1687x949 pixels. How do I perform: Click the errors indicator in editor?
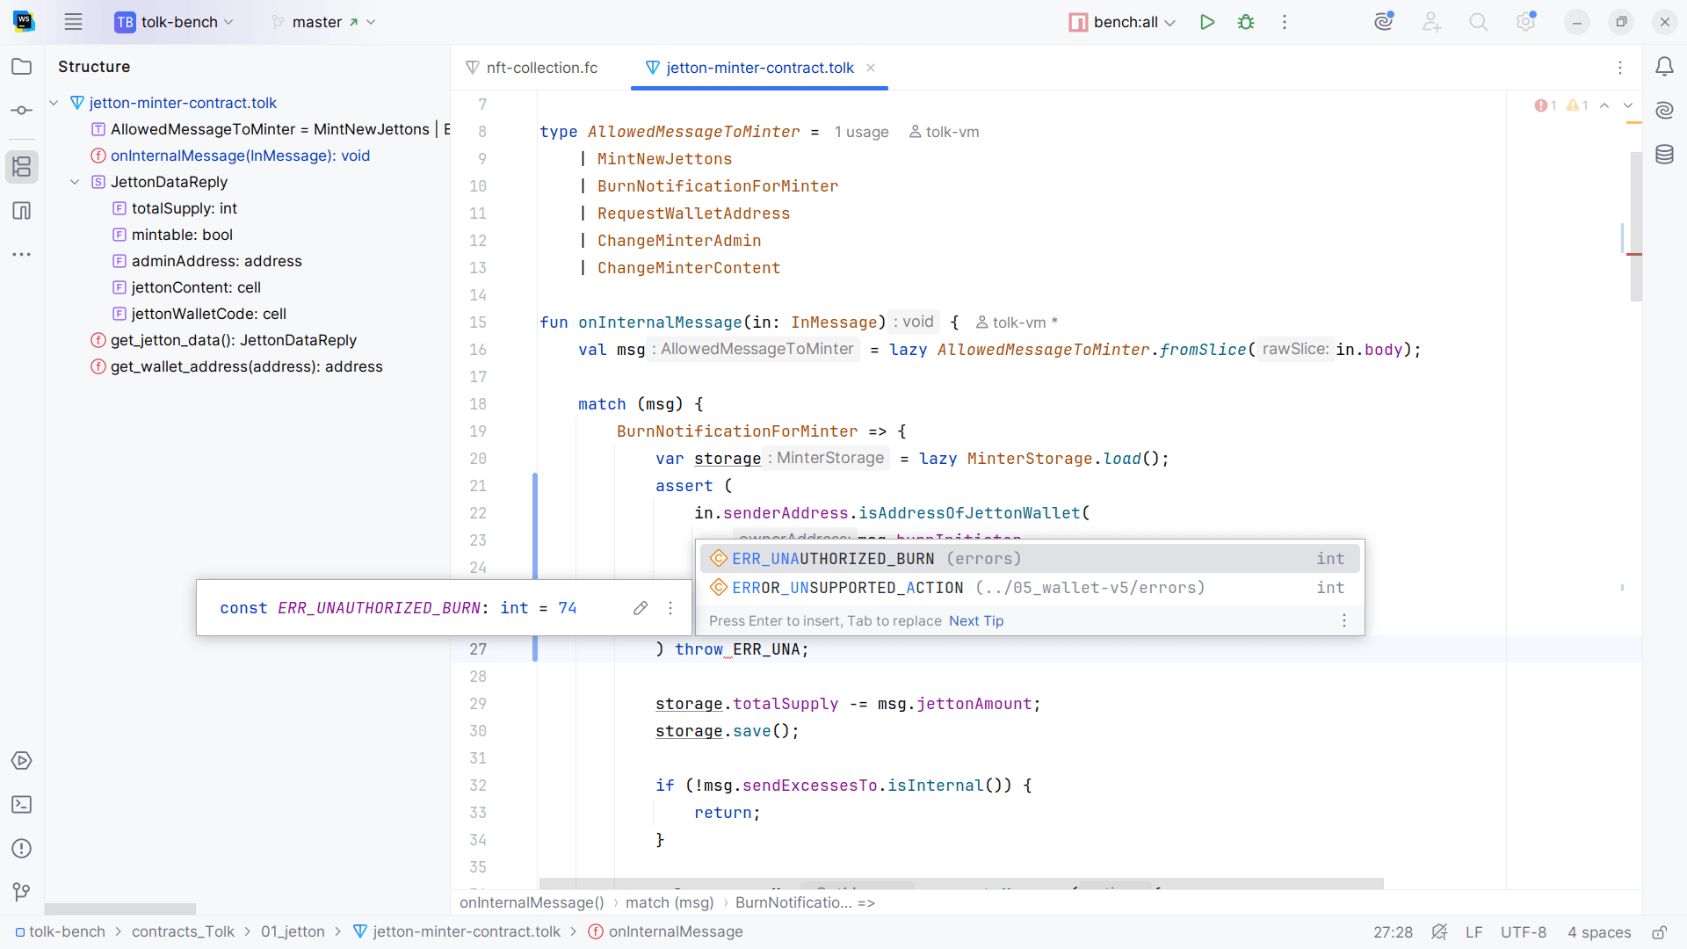tap(1546, 105)
